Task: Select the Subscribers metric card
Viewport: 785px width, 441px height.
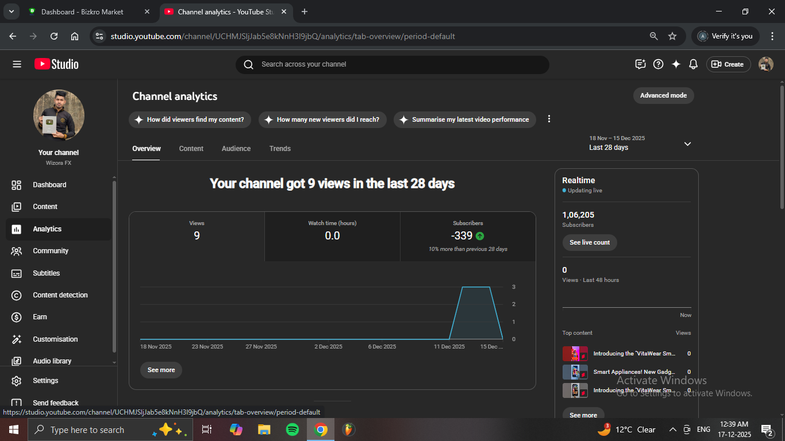Action: (x=468, y=236)
